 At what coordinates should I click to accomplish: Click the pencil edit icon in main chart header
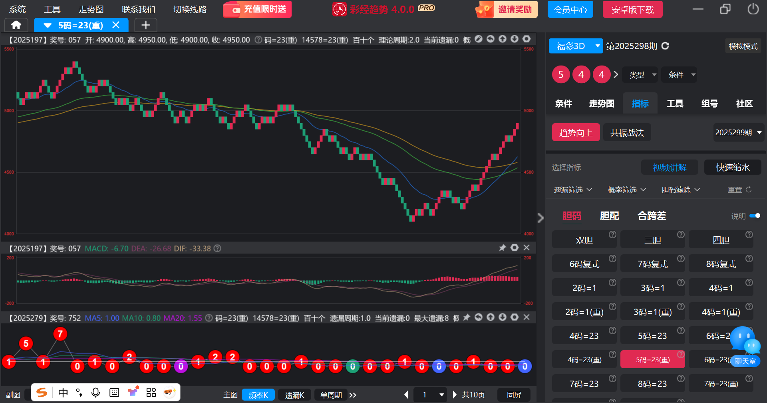click(x=479, y=39)
